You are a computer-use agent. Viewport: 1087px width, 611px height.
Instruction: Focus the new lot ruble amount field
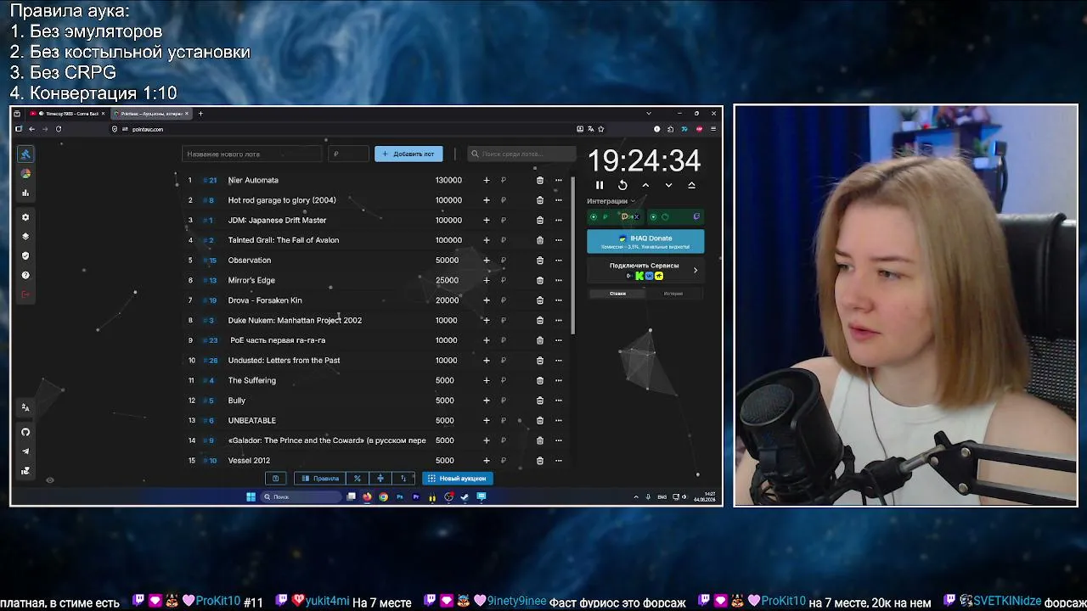click(349, 154)
